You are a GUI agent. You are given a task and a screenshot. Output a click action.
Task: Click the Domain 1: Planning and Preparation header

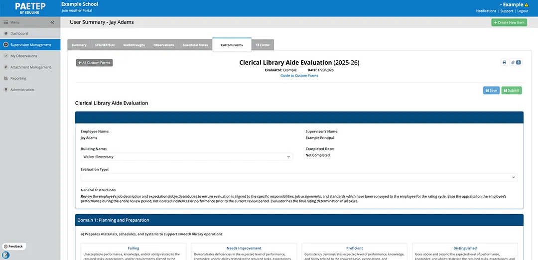click(299, 220)
